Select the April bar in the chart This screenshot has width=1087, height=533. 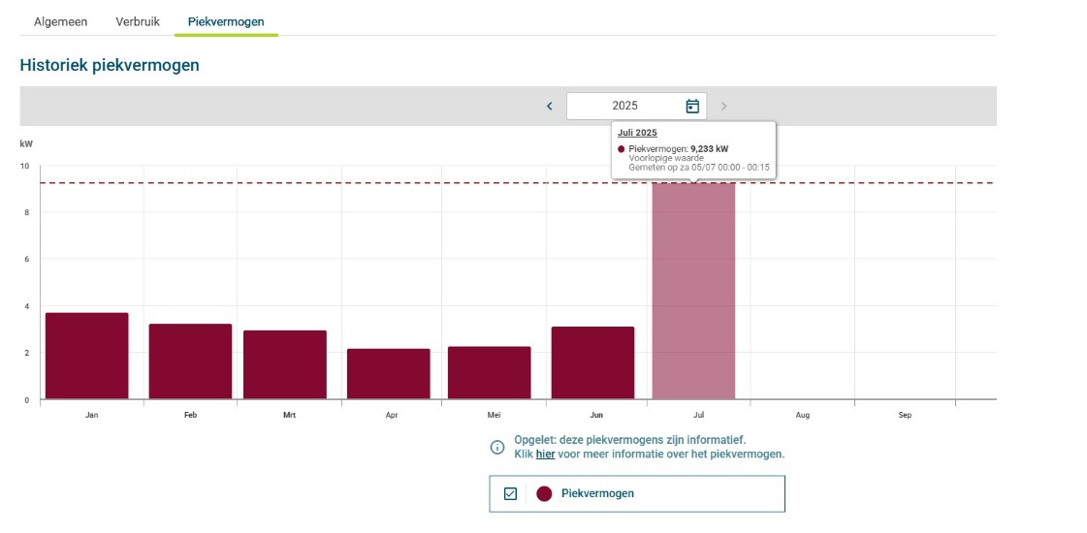(x=388, y=374)
